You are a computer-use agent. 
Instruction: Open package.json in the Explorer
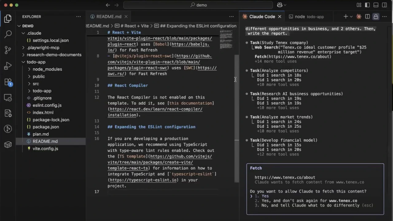(46, 127)
